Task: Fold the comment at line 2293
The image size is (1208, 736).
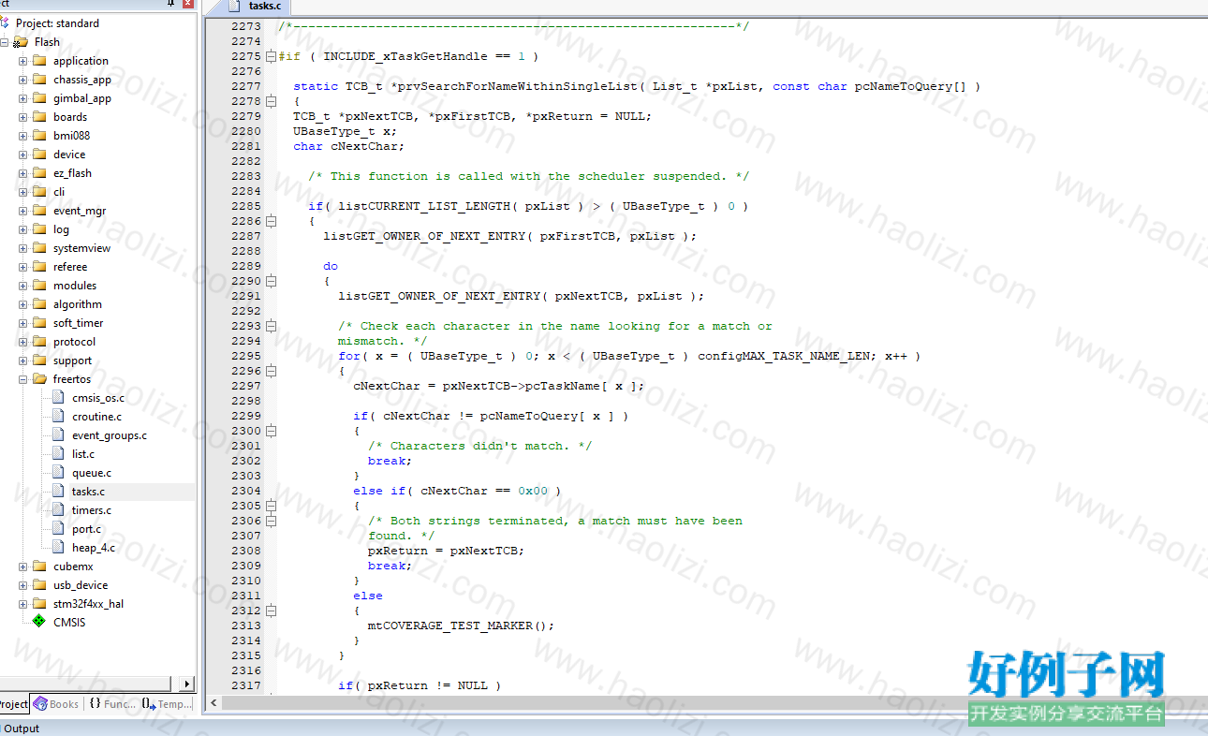Action: (x=271, y=326)
